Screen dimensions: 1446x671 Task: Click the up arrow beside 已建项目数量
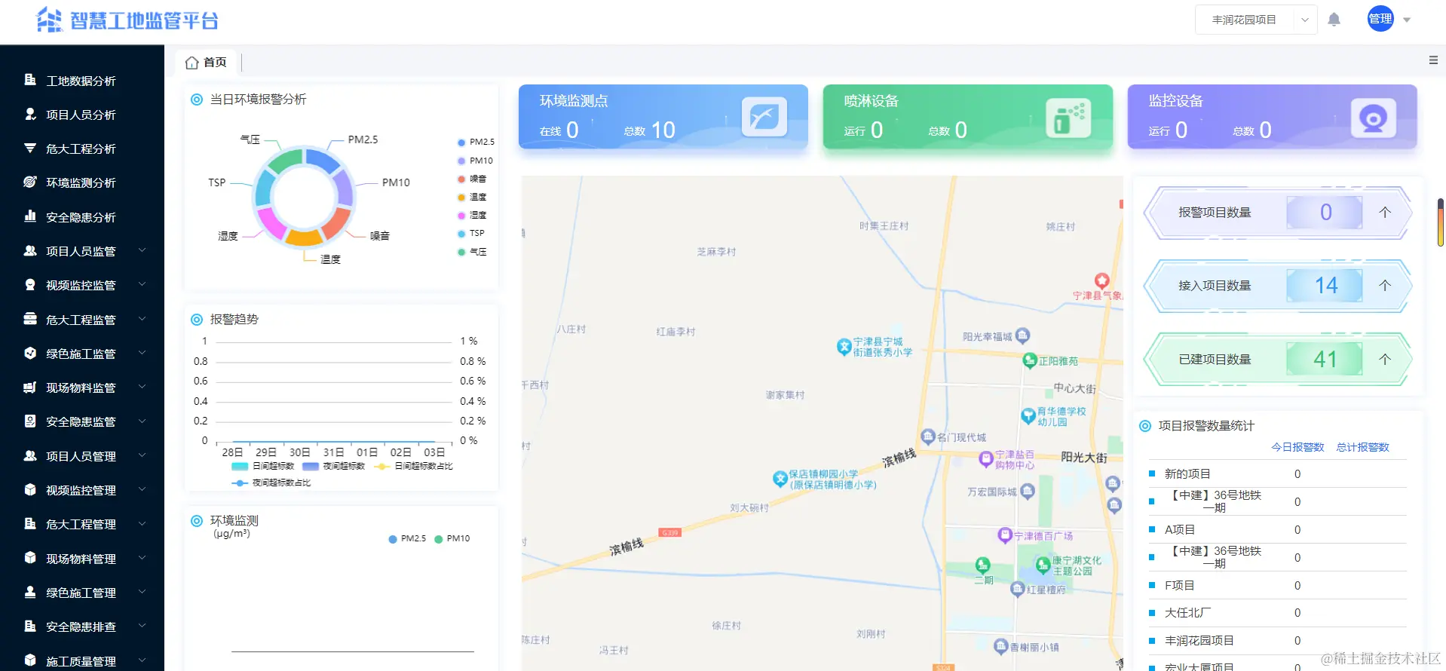1385,359
